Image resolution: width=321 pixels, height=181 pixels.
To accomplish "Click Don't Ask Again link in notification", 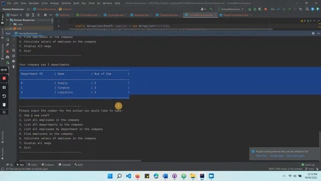I will pyautogui.click(x=295, y=156).
